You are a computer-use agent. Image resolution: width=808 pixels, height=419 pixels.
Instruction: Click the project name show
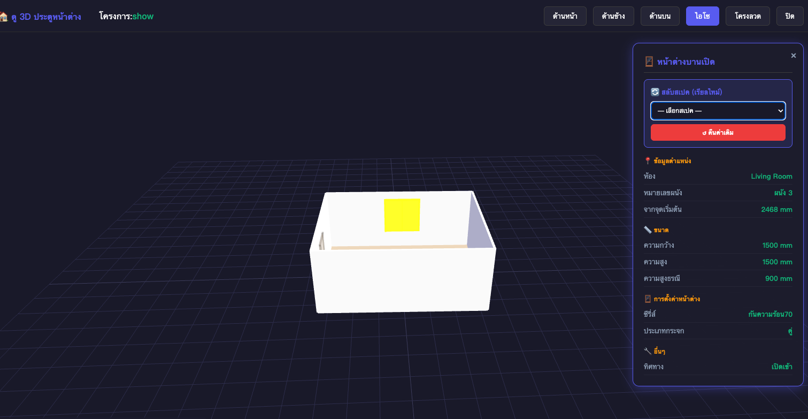tap(143, 17)
